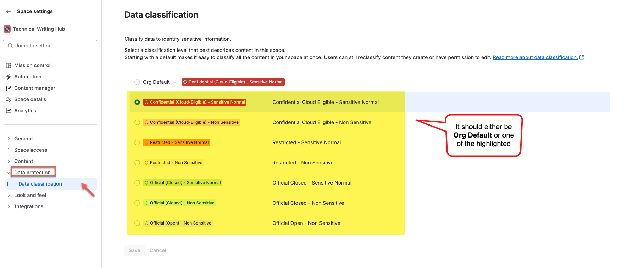Click the "Restricted - Non Sensitive" description text
The height and width of the screenshot is (268, 617).
[x=303, y=163]
